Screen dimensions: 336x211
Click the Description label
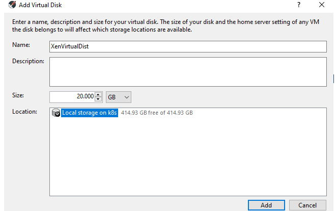[29, 61]
